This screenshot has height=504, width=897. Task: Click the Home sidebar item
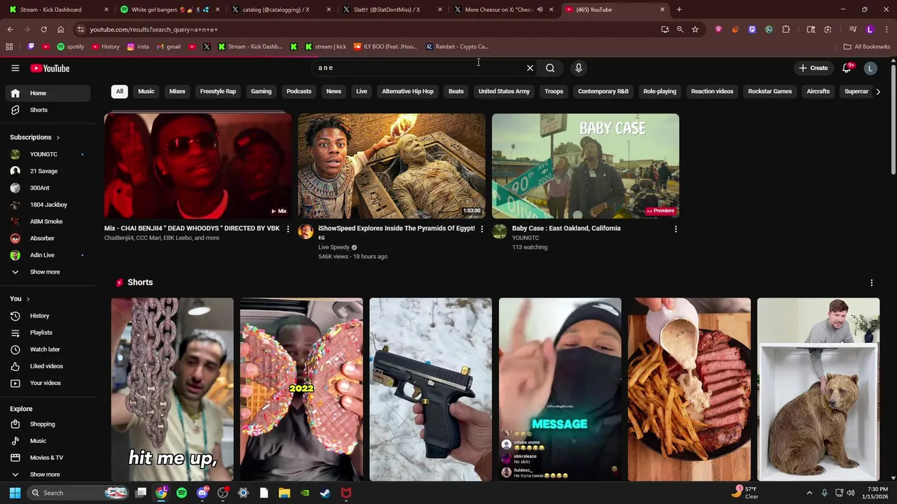[x=48, y=93]
